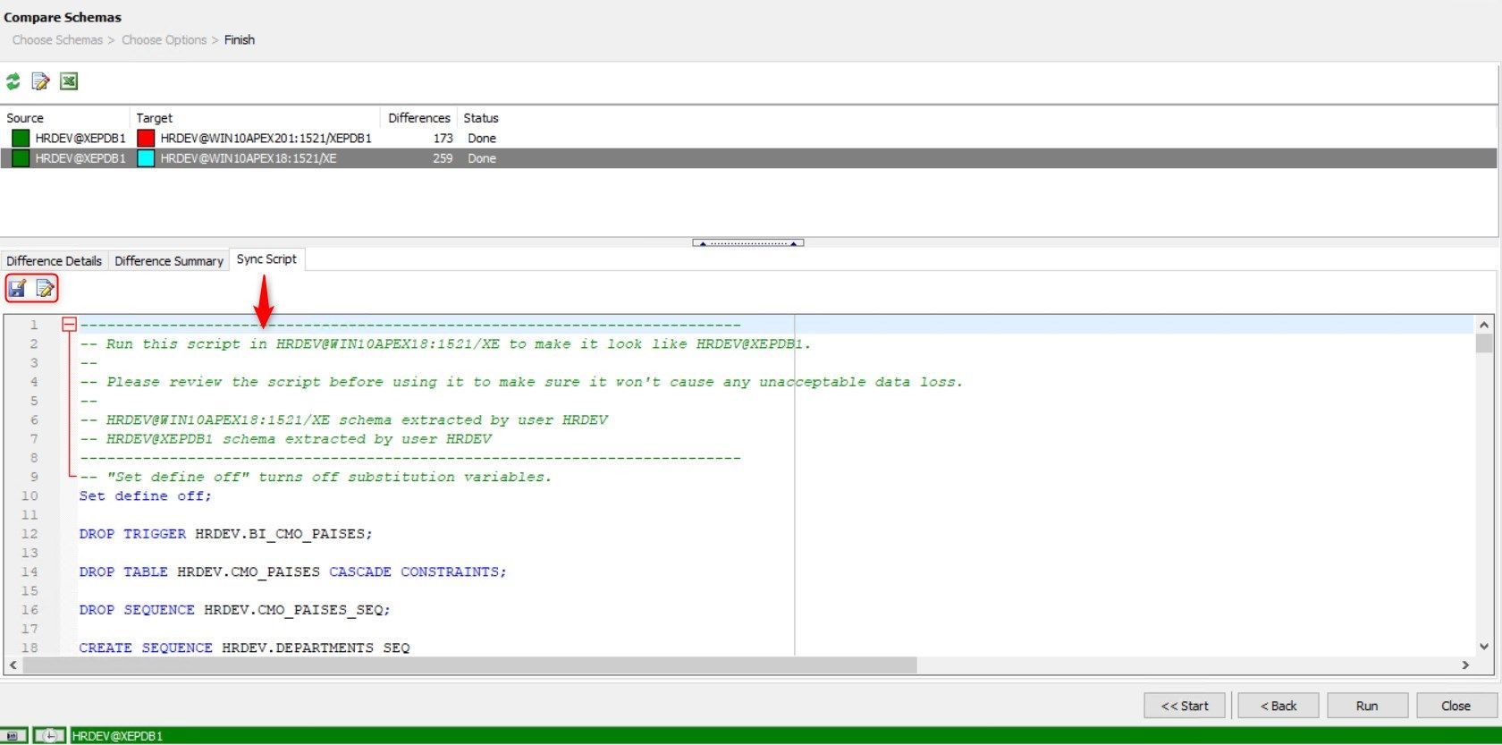Go to Choose Schemas breadcrumb step
This screenshot has height=745, width=1502.
coord(57,39)
